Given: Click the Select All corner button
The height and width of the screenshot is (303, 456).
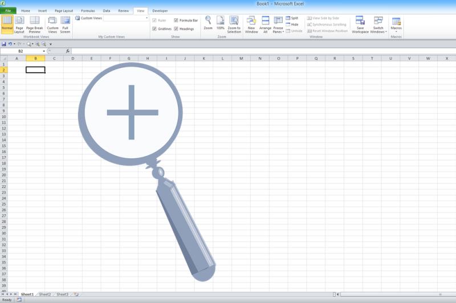Looking at the screenshot, I should click(4, 59).
